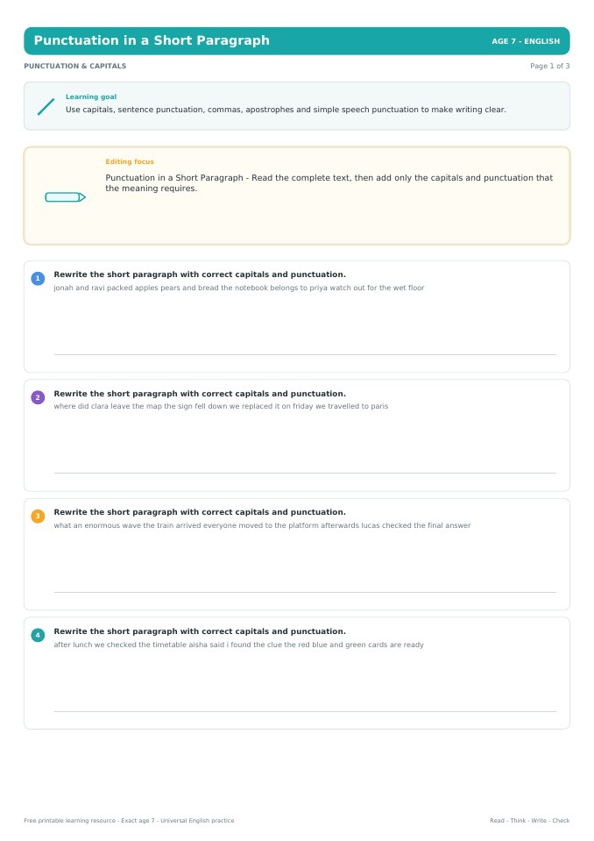Click the teal number 4 badge
The height and width of the screenshot is (841, 594).
pyautogui.click(x=38, y=636)
